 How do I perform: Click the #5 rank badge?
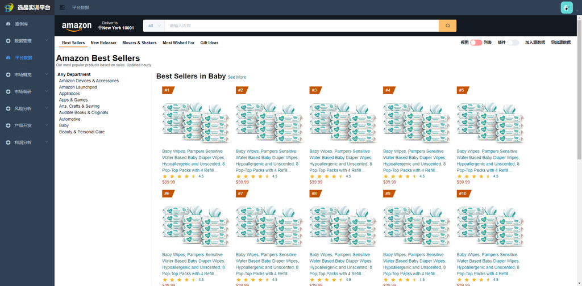point(463,90)
